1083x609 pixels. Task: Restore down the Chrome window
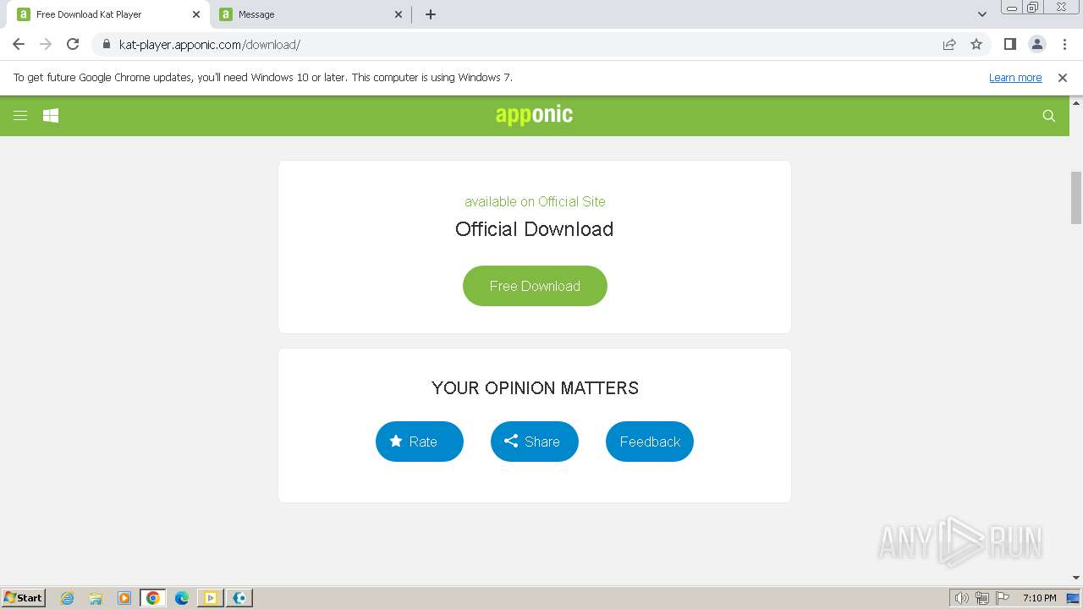tap(1033, 8)
